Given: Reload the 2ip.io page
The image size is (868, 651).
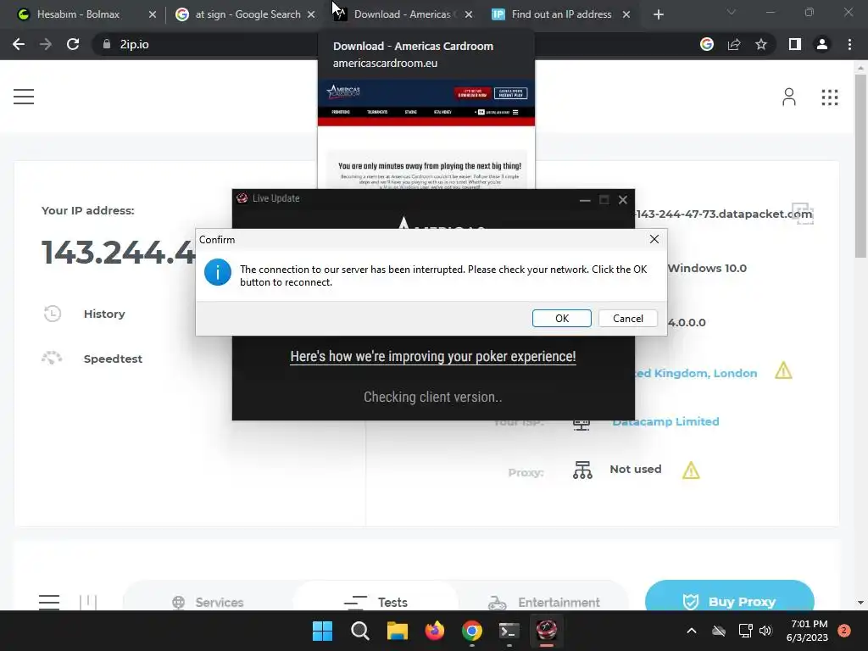Looking at the screenshot, I should [73, 44].
